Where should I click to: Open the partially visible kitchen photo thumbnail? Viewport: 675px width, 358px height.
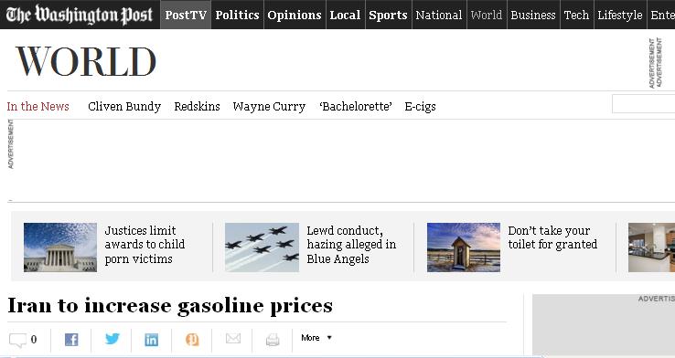coord(652,247)
